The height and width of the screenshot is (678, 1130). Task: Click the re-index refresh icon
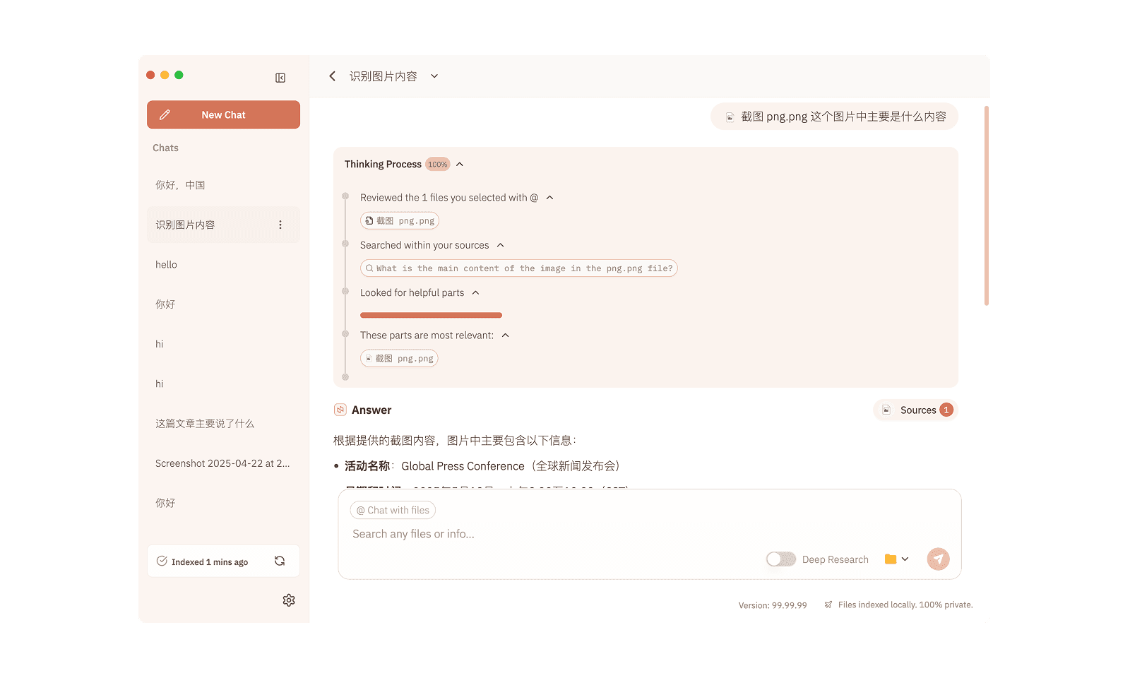pyautogui.click(x=280, y=561)
